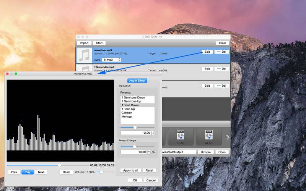Viewport: 306px width, 191px height.
Task: Open the Audio track dropdown for moretime.mp3
Action: (112, 60)
